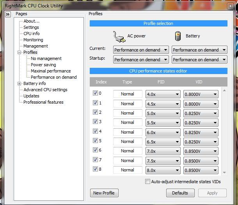The image size is (238, 205).
Task: Uncheck performance state index 7
Action: point(95,159)
